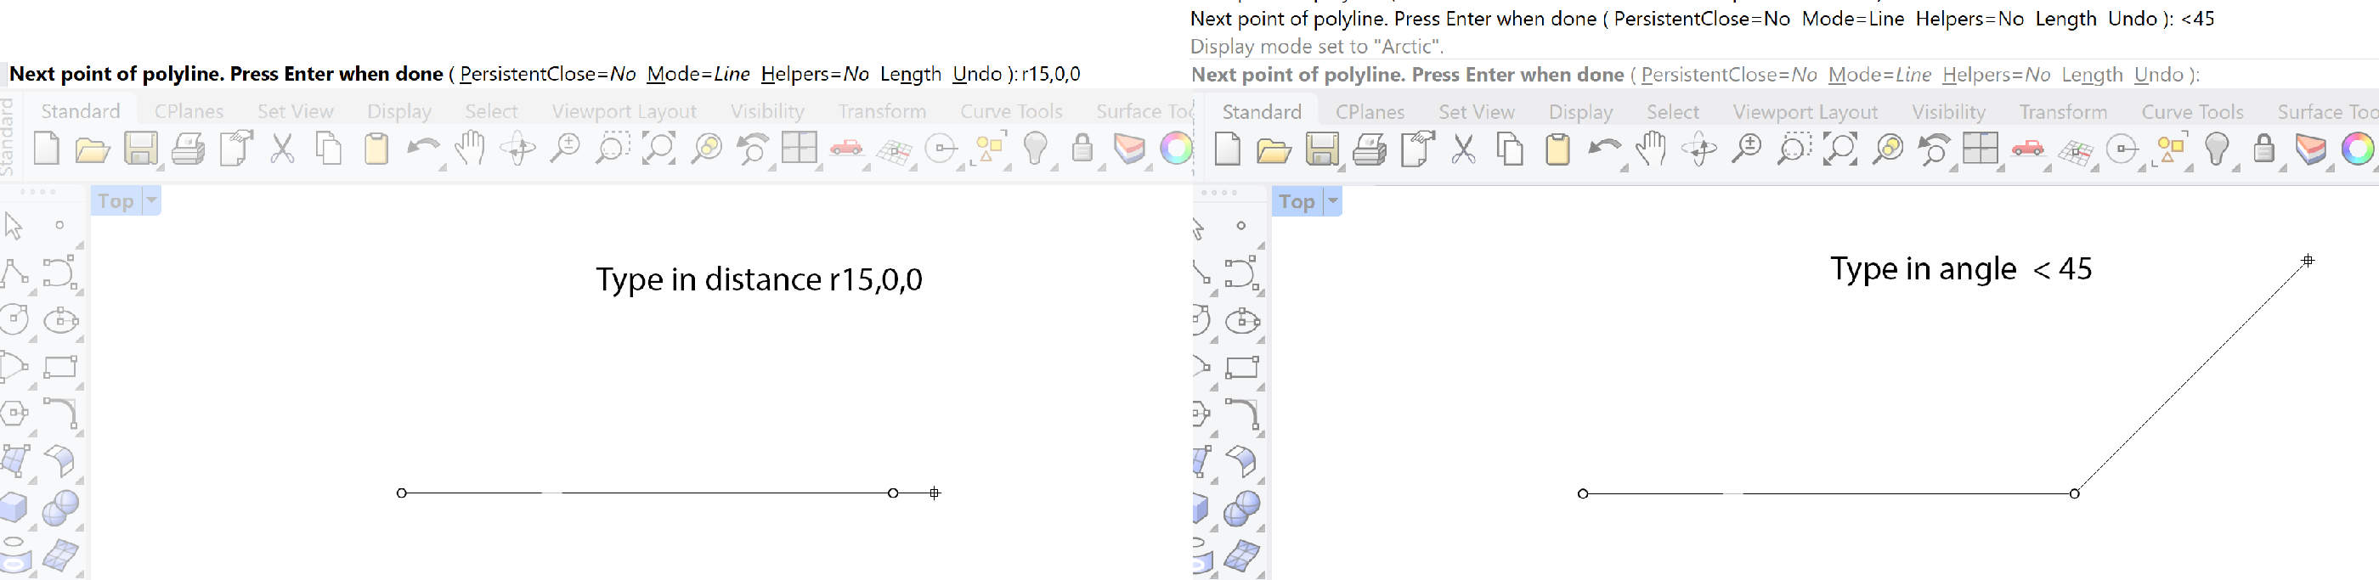Image resolution: width=2379 pixels, height=580 pixels.
Task: Open the Curve Tools tab in the right window
Action: click(2191, 112)
